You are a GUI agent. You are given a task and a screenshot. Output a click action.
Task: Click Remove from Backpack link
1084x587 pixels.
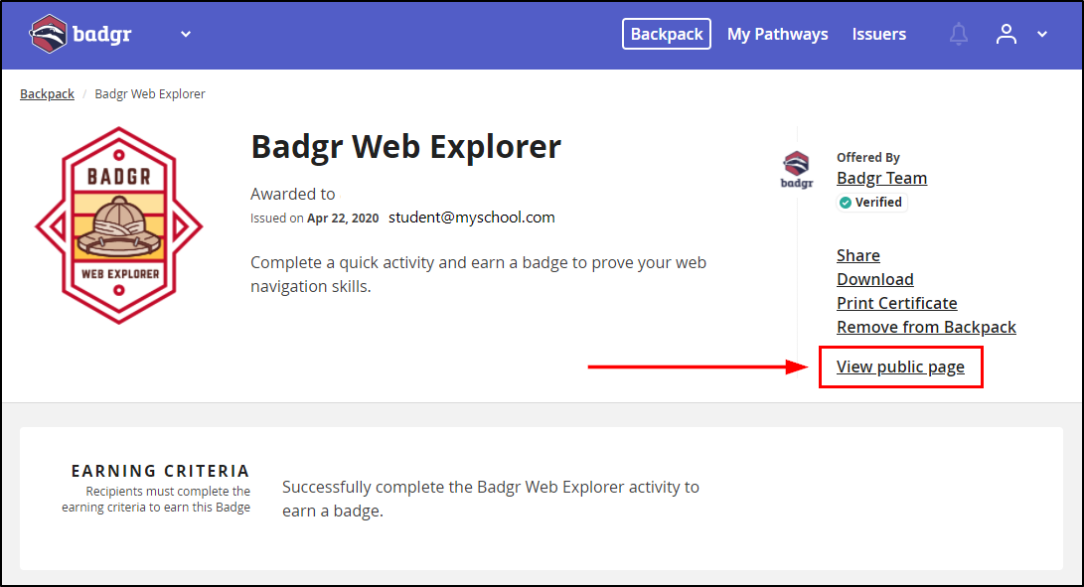pos(926,327)
